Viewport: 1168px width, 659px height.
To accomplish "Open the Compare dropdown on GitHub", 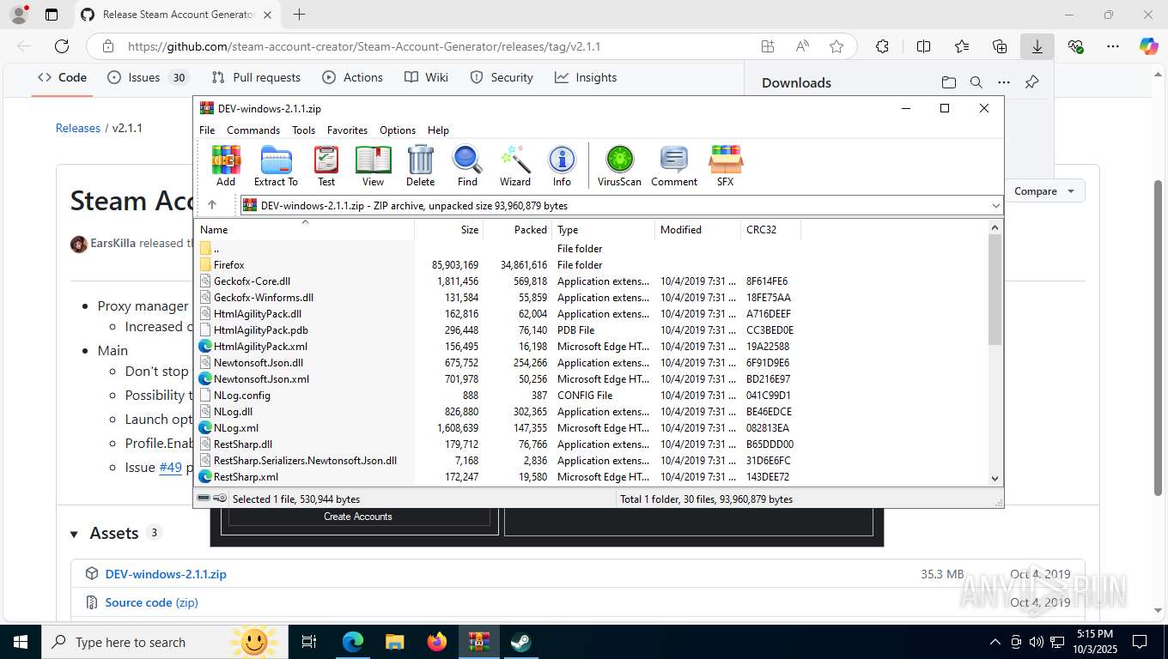I will tap(1043, 191).
